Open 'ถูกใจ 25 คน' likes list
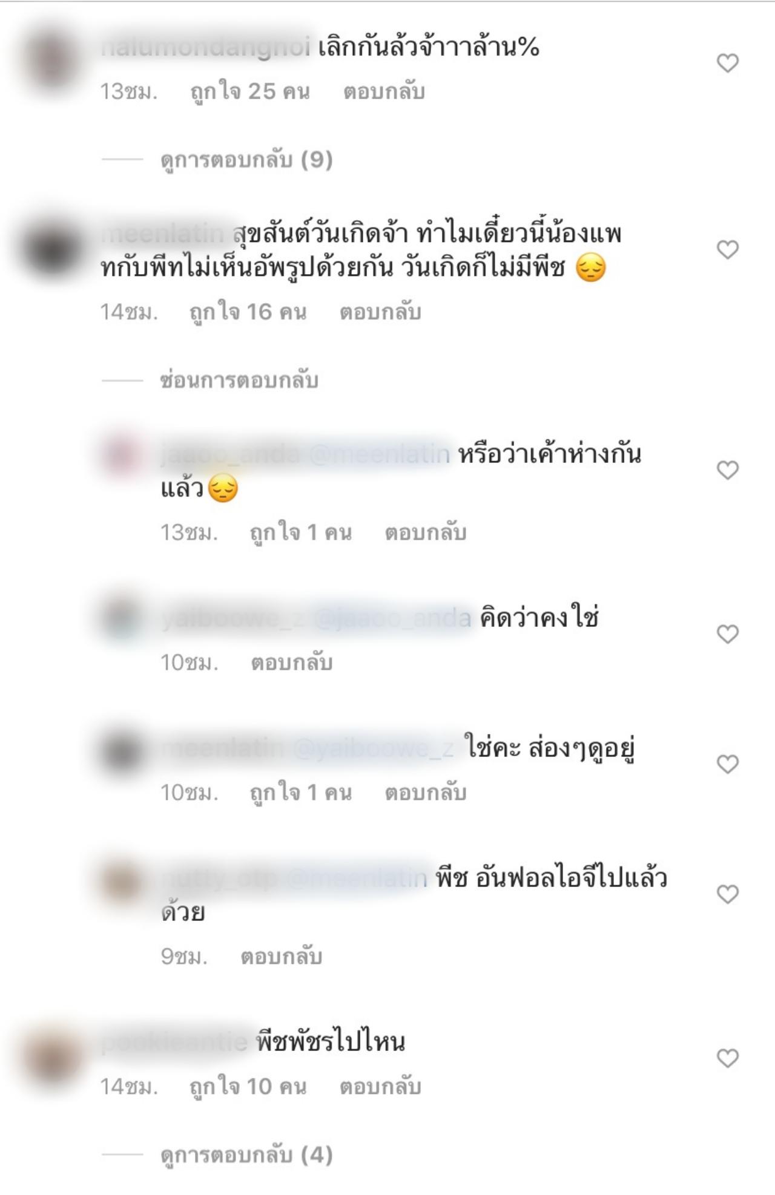Image resolution: width=775 pixels, height=1195 pixels. [250, 92]
